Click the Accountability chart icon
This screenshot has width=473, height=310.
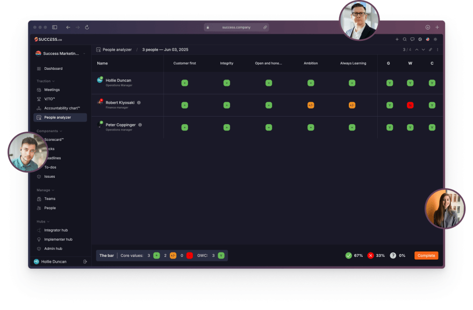[39, 109]
